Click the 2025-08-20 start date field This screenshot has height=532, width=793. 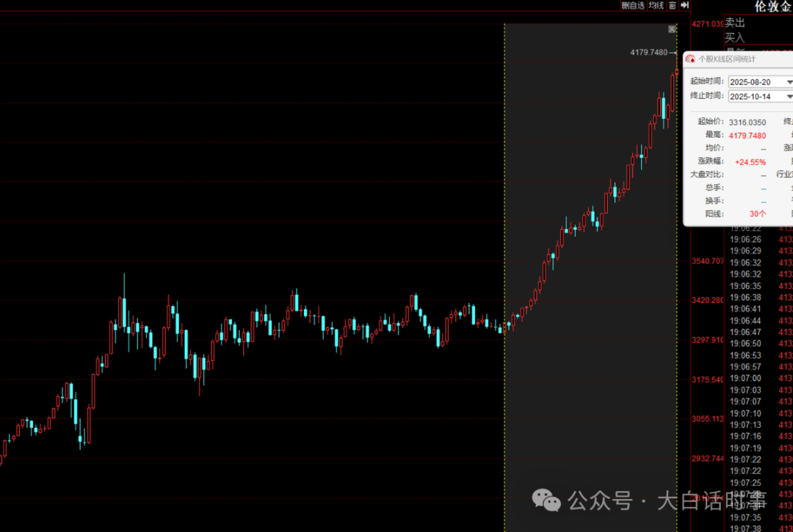click(755, 82)
